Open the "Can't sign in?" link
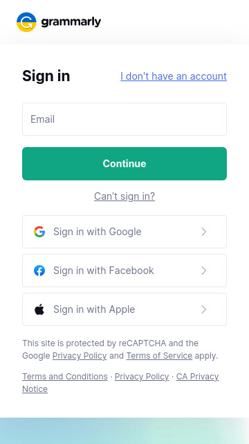249x444 pixels. click(124, 196)
